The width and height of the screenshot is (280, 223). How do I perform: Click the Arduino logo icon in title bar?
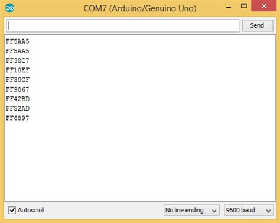(x=9, y=8)
